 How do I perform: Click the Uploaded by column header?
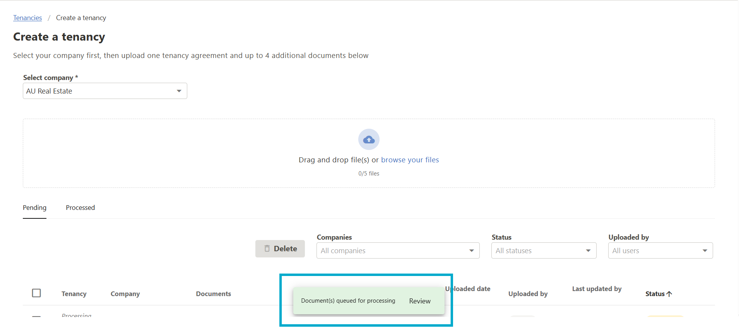[x=528, y=294]
